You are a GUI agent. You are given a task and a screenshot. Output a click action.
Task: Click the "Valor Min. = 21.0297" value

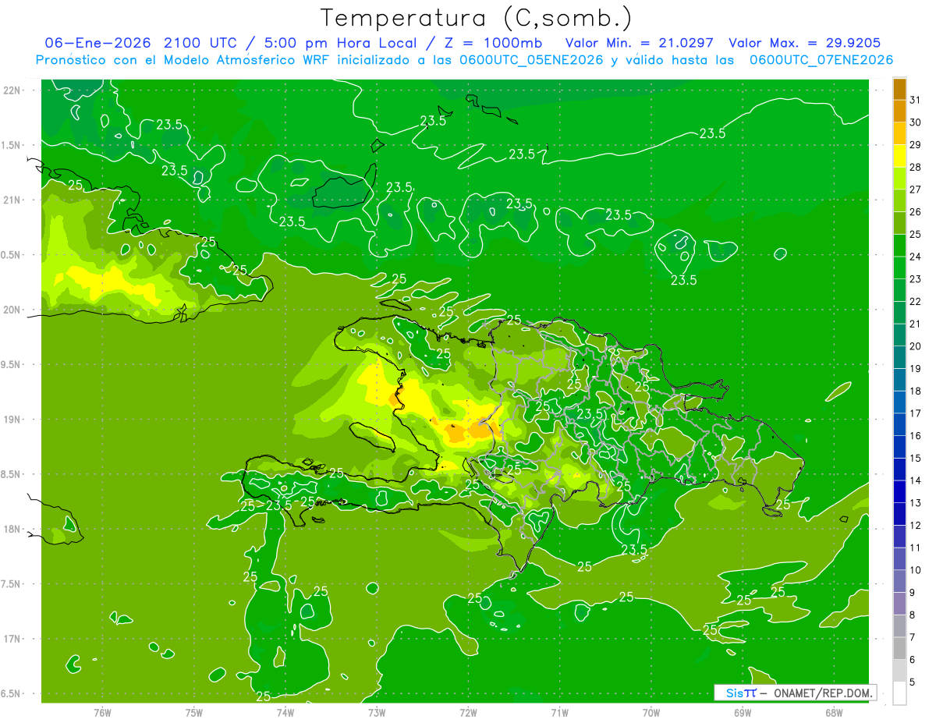pyautogui.click(x=641, y=43)
